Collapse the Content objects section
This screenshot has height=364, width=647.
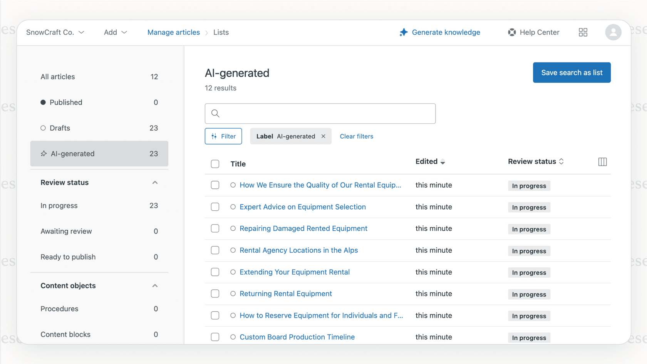155,285
